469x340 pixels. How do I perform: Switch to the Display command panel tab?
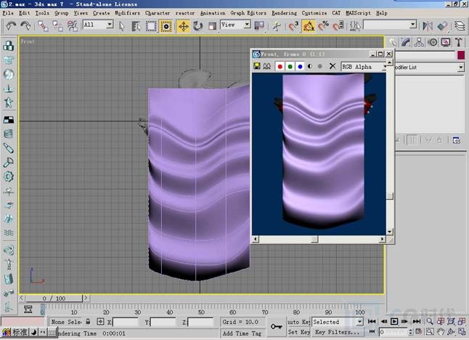point(445,42)
